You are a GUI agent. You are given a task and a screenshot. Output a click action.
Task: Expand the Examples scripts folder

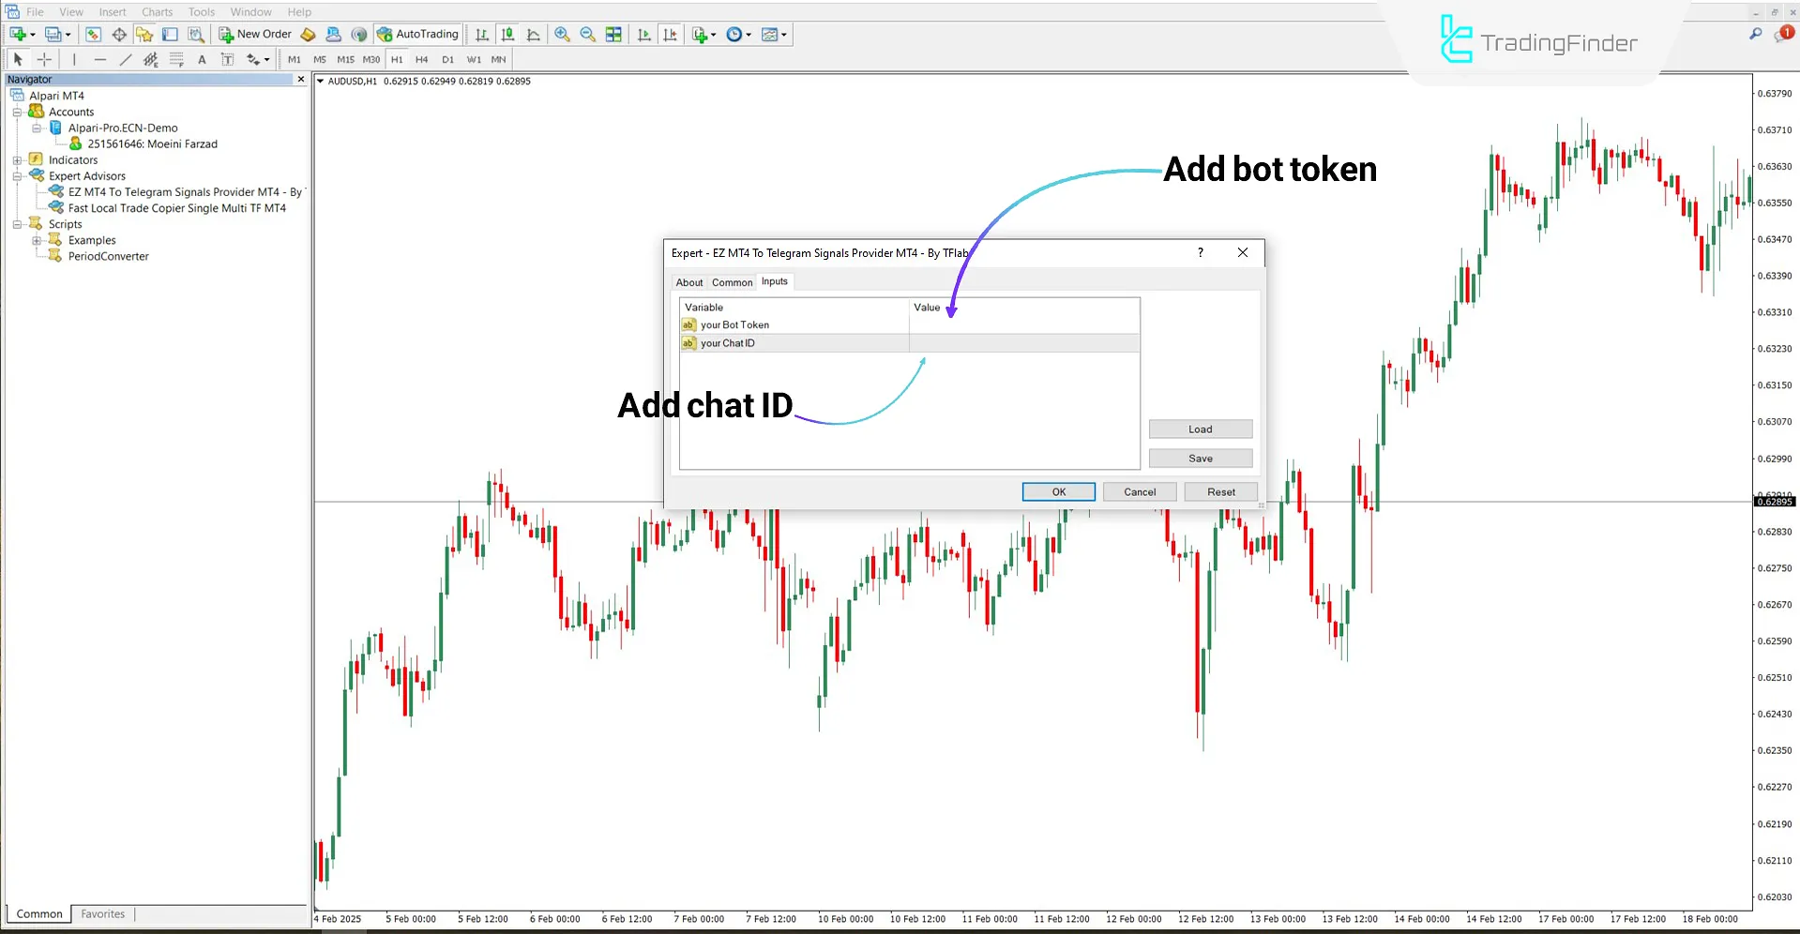(37, 240)
